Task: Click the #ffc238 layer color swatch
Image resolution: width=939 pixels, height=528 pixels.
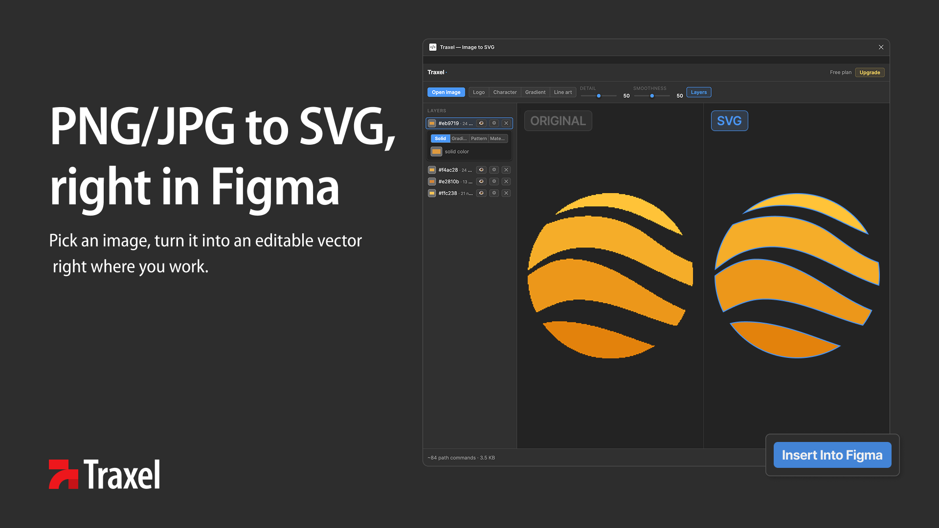Action: tap(432, 193)
